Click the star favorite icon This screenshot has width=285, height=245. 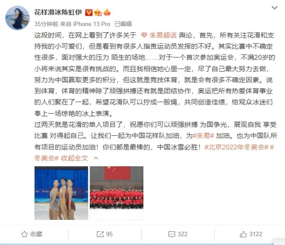tap(24, 234)
